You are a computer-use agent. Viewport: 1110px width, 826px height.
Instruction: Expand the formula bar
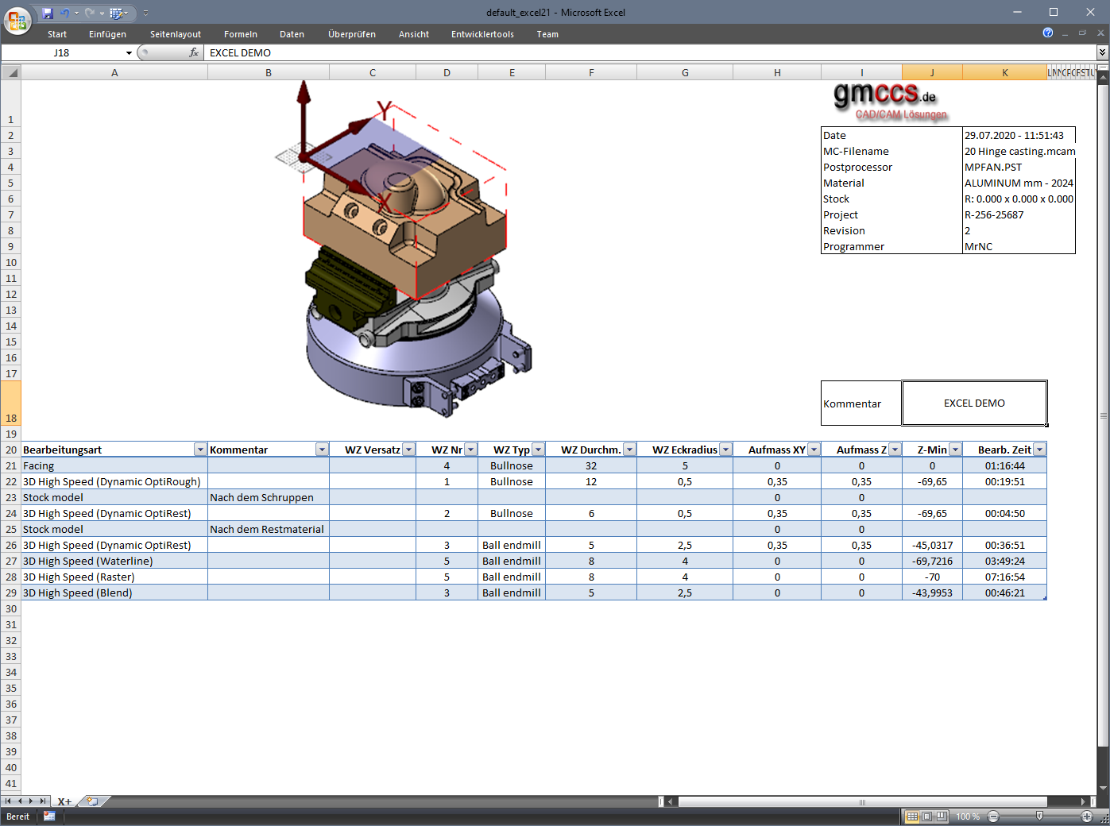(1102, 52)
